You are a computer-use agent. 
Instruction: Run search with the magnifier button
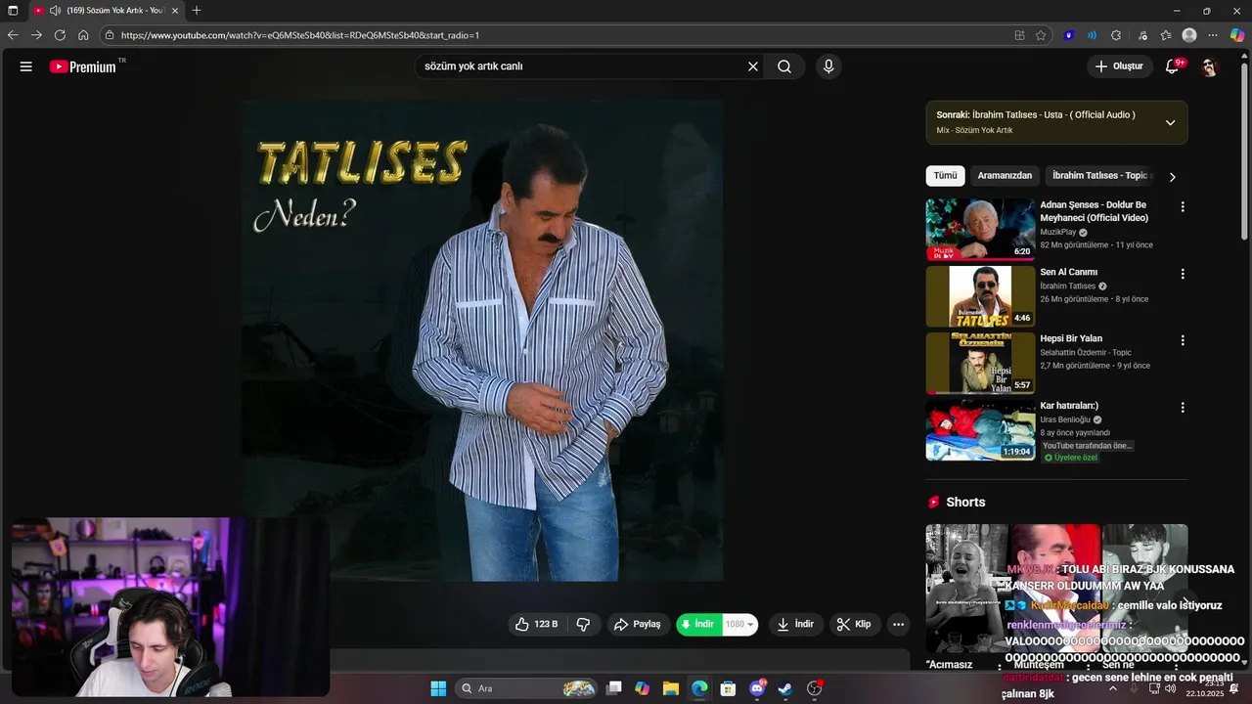click(x=784, y=66)
